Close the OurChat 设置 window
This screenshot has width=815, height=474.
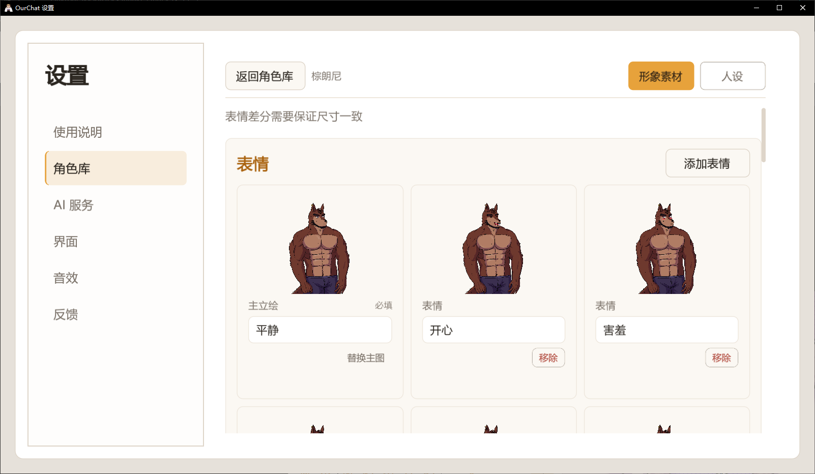pos(803,8)
